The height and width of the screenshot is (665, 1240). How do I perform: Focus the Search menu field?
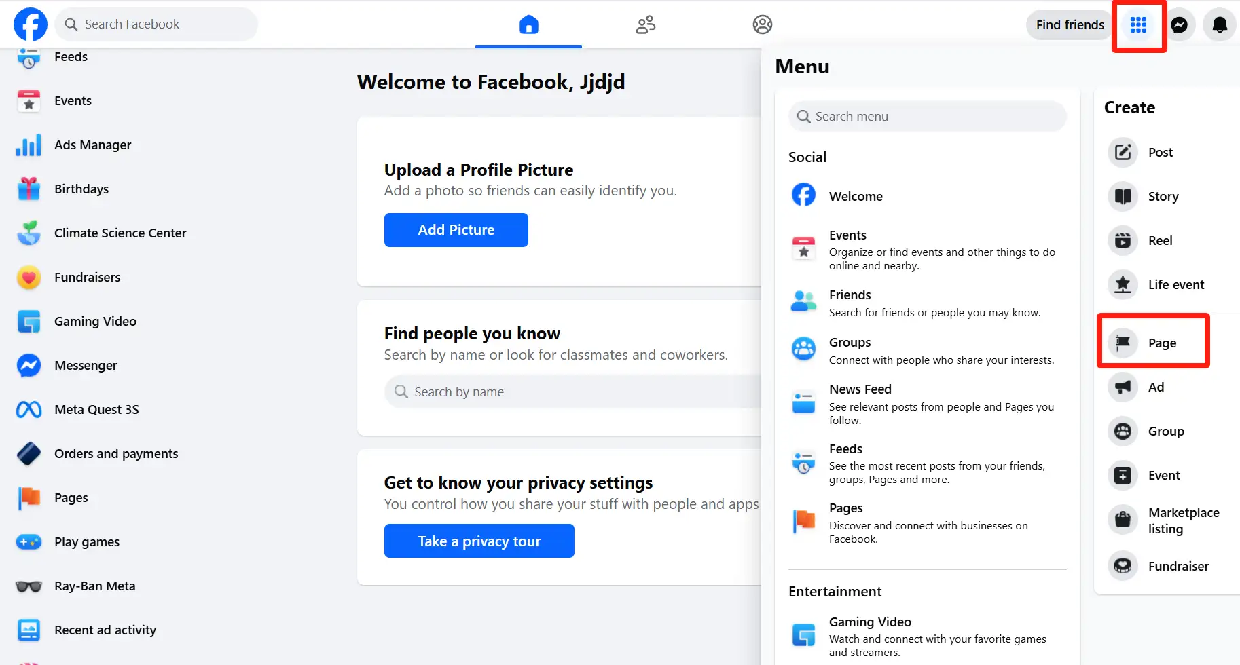tap(927, 117)
